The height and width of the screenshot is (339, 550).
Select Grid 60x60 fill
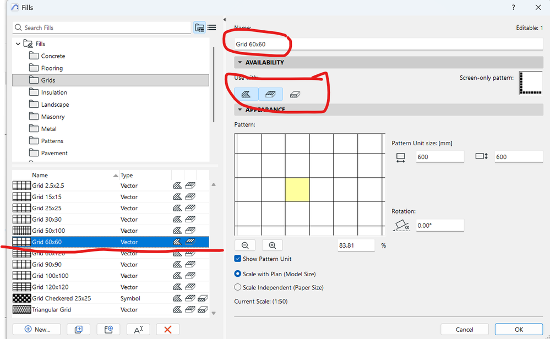pos(111,242)
